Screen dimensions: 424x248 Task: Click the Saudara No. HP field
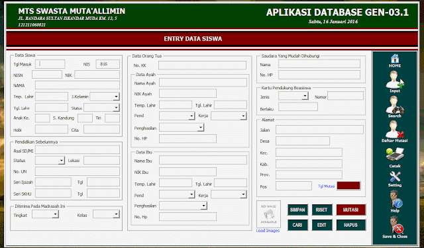coord(319,75)
